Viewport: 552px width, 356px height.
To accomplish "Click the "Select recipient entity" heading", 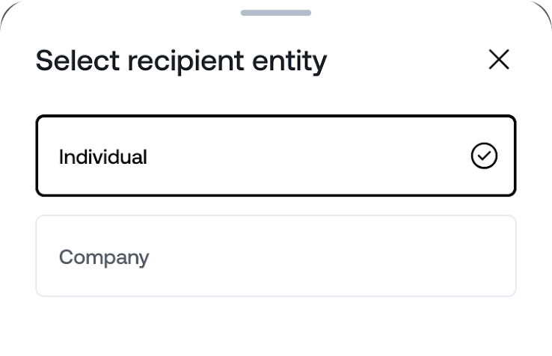I will (x=181, y=61).
